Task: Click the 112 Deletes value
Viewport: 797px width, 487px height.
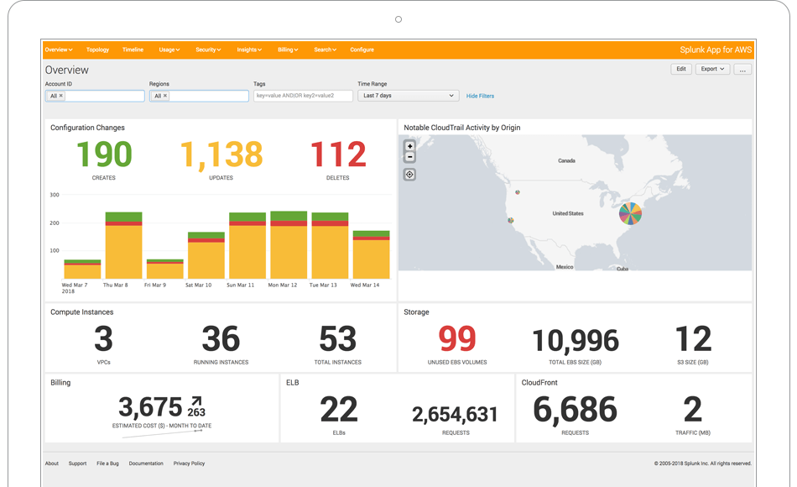Action: [x=338, y=154]
